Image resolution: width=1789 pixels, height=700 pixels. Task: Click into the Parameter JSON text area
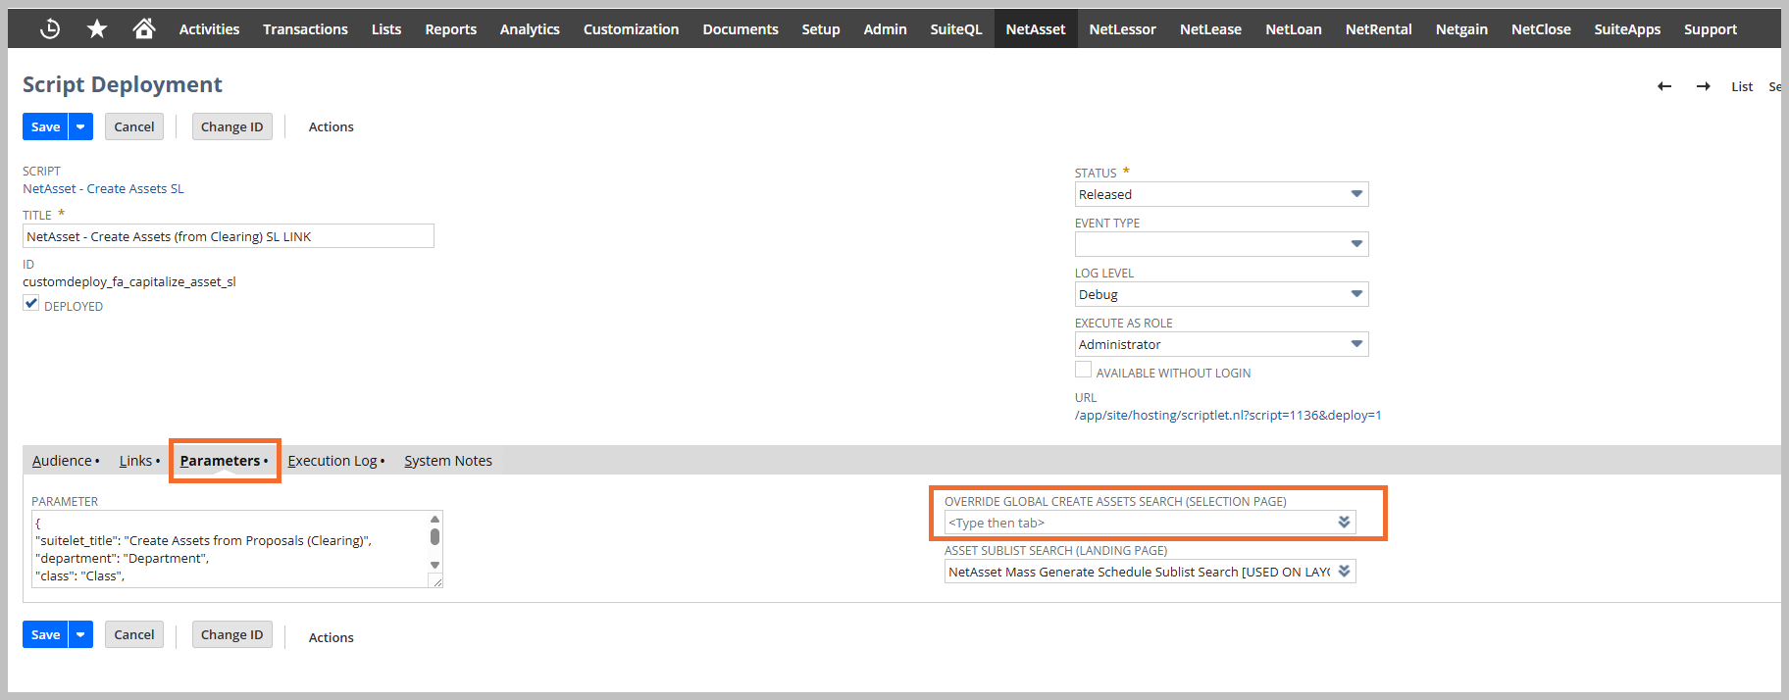pyautogui.click(x=230, y=549)
